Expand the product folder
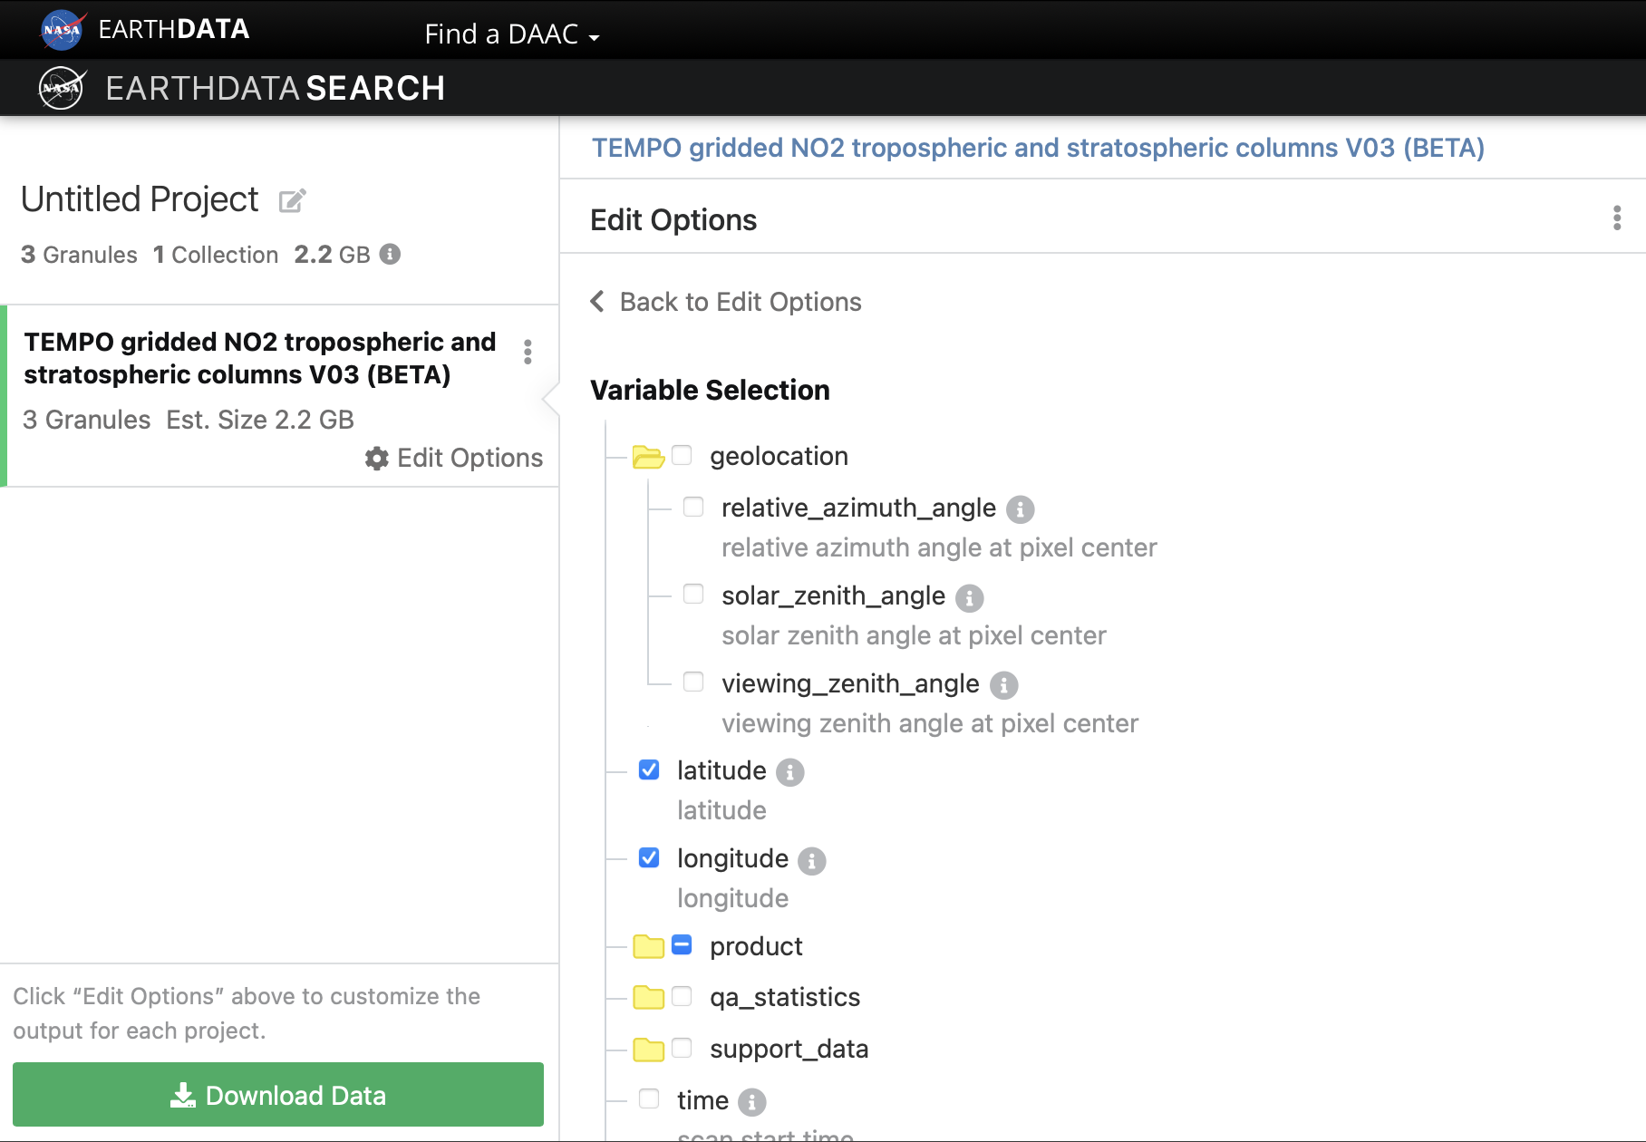 click(648, 947)
